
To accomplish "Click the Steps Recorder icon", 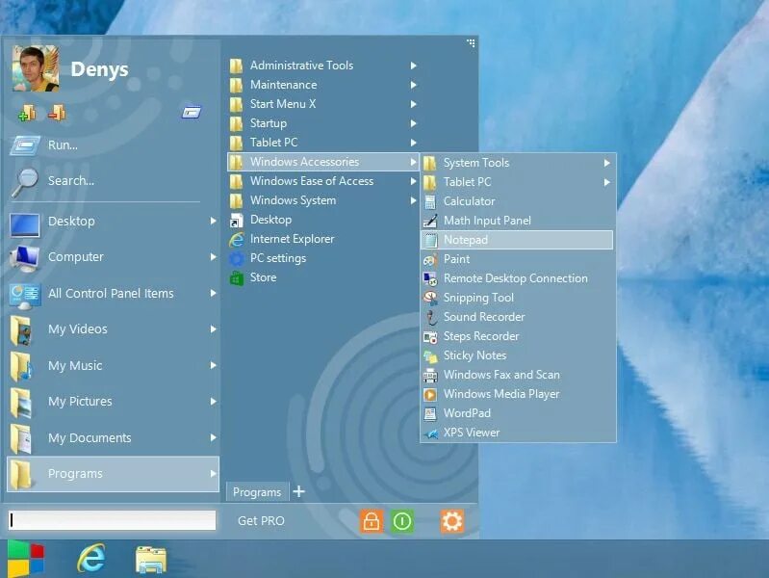I will click(430, 336).
